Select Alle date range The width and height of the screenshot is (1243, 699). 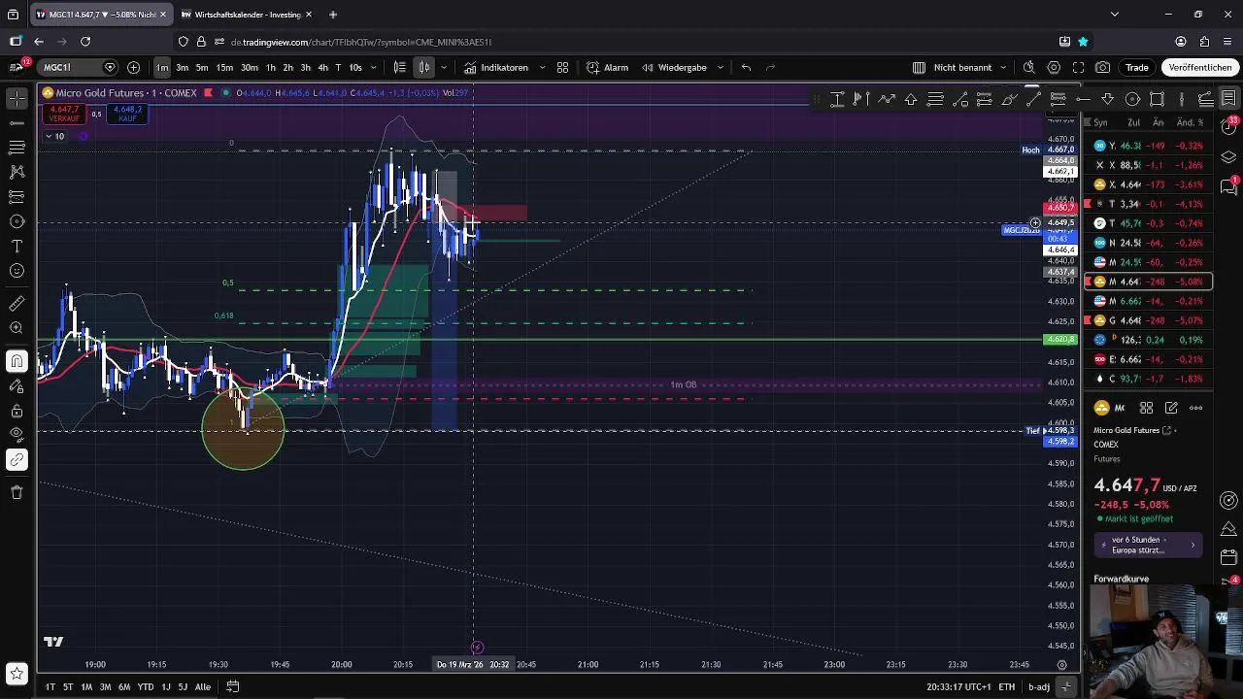202,686
